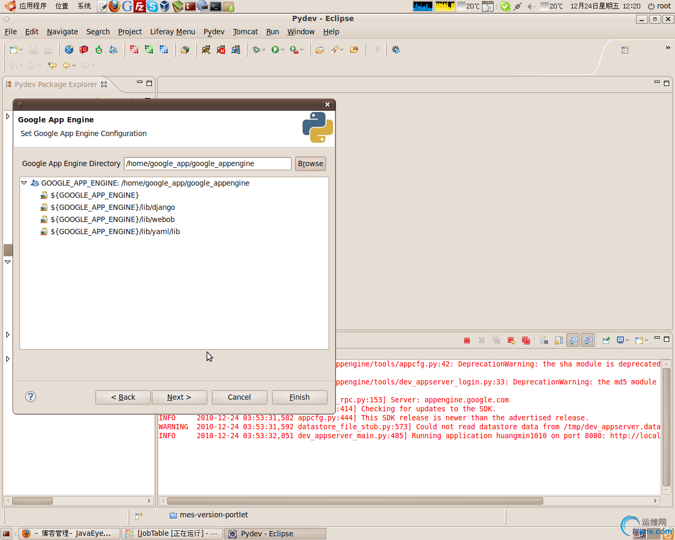This screenshot has height=540, width=675.
Task: Click the dialog help question mark icon
Action: [31, 397]
